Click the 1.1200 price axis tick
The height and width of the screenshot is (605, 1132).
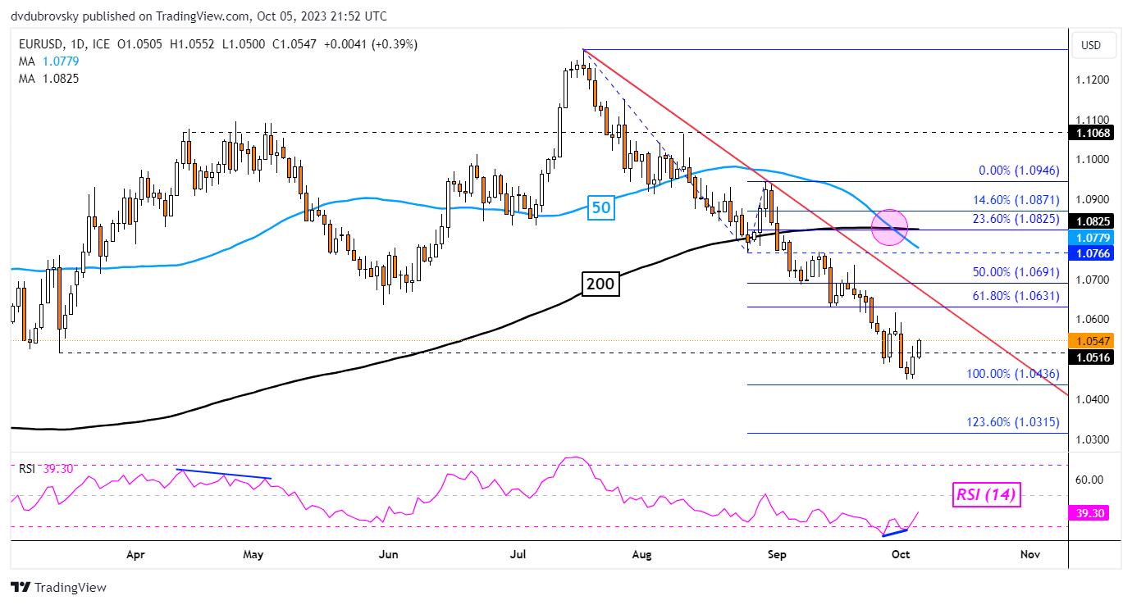(1093, 80)
